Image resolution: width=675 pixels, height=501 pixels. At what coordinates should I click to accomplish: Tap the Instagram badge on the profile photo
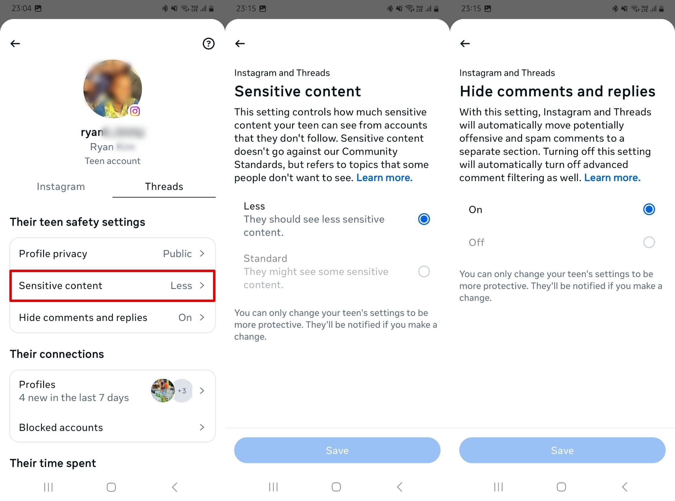pos(135,111)
